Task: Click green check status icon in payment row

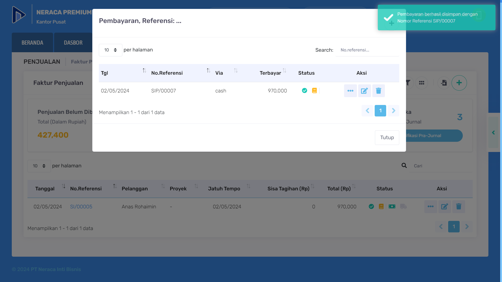Action: tap(305, 91)
